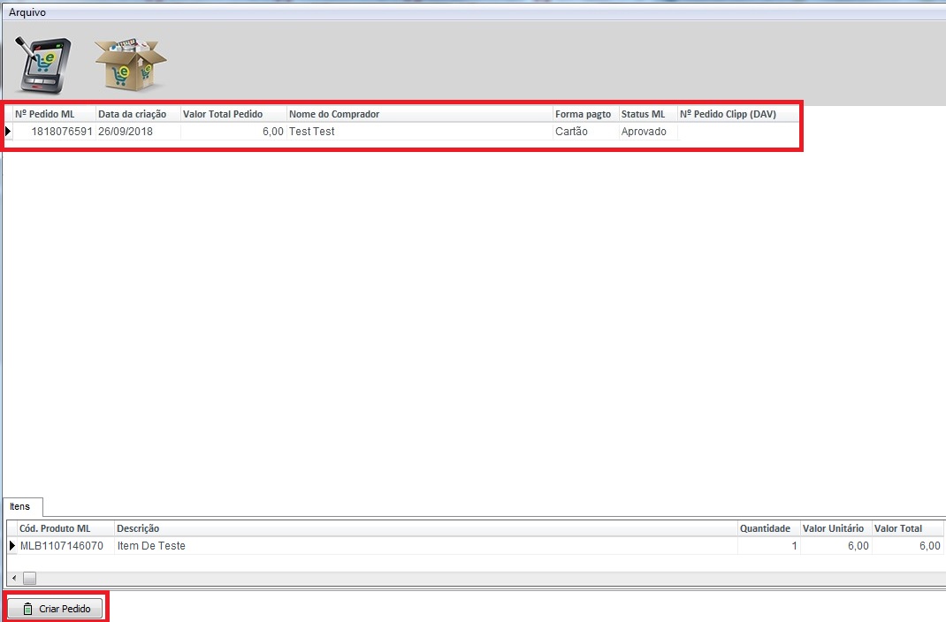Click the Data da criação column header

coord(137,114)
